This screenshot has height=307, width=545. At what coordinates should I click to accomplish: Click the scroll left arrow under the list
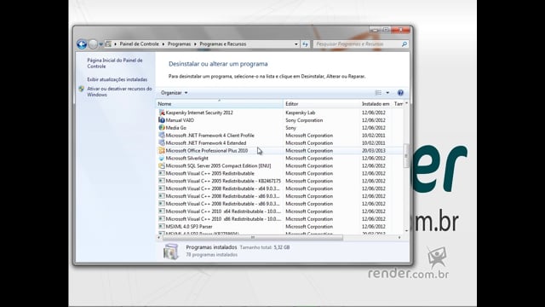coord(159,237)
